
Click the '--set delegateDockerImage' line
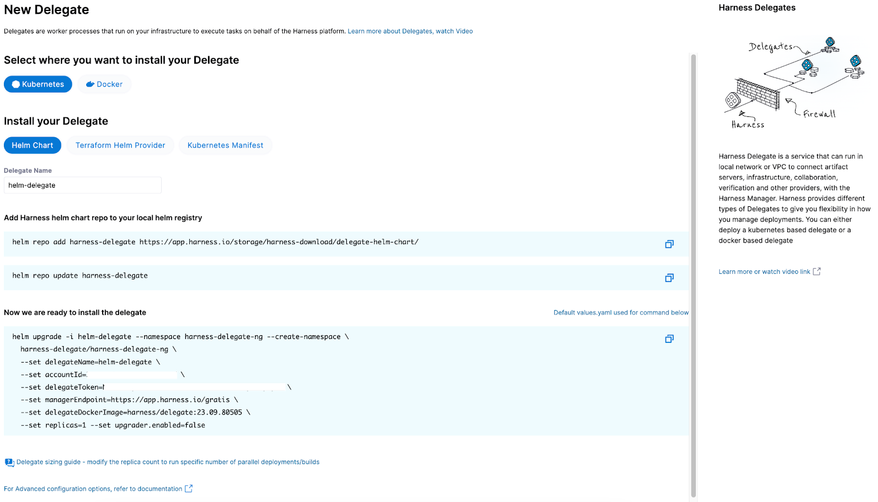pos(135,413)
